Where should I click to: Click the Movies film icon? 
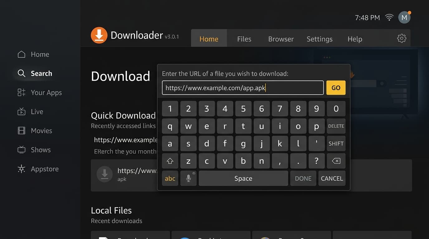22,131
